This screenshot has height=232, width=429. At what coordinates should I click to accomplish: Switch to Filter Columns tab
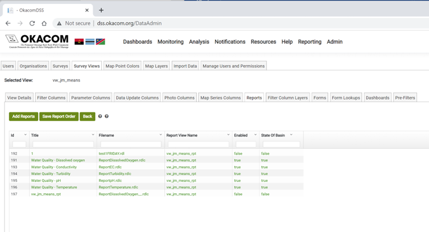tap(51, 98)
